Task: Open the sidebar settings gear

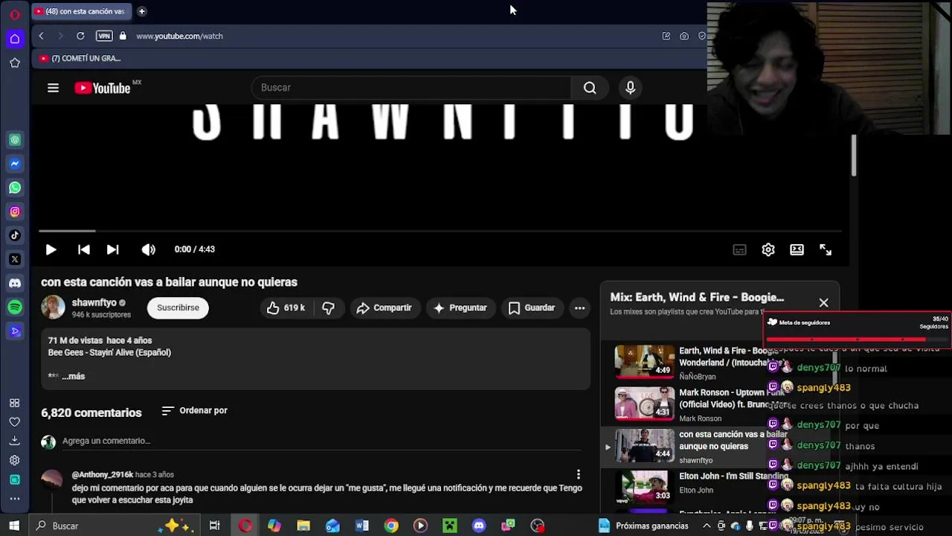Action: [x=15, y=460]
